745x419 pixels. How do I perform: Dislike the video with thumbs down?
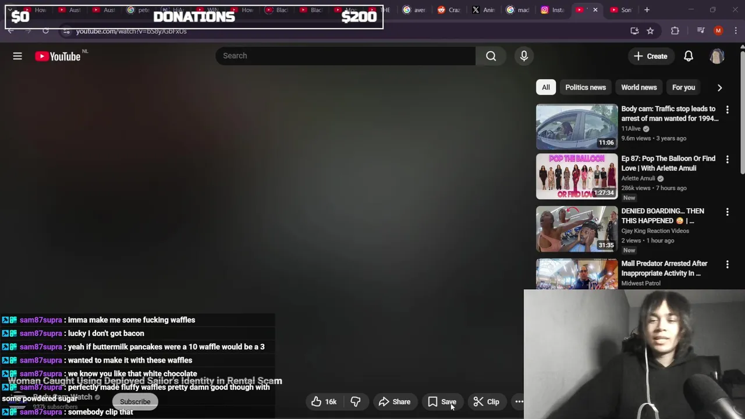point(356,402)
